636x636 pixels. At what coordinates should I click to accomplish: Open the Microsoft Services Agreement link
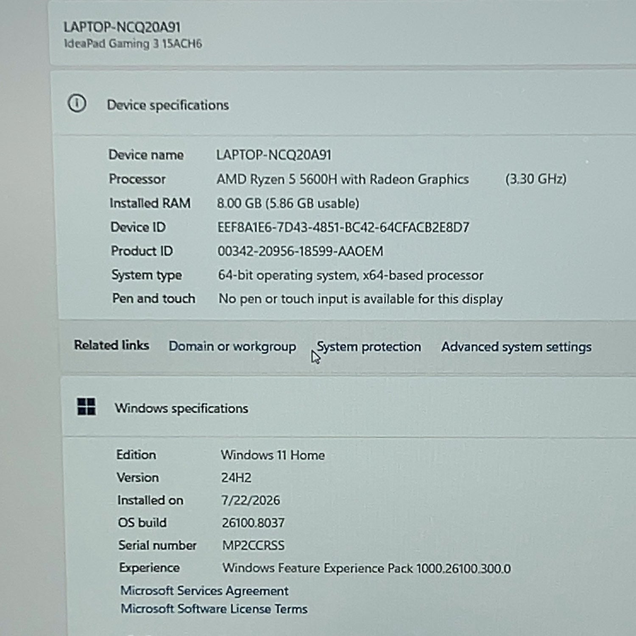[204, 591]
